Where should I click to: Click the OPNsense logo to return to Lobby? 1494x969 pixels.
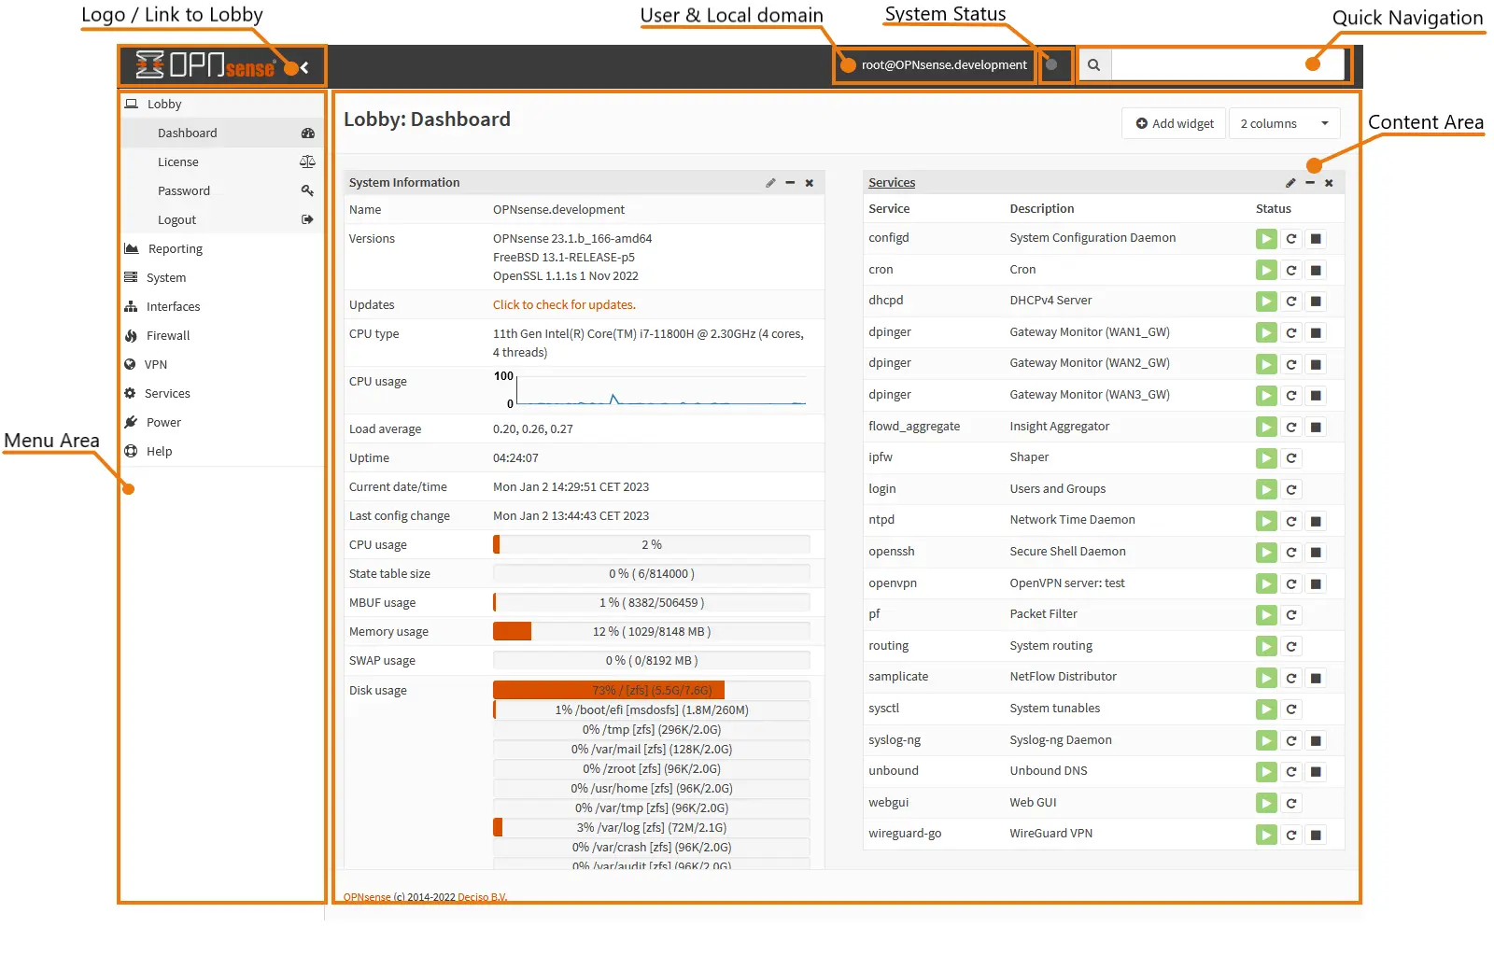pyautogui.click(x=205, y=65)
